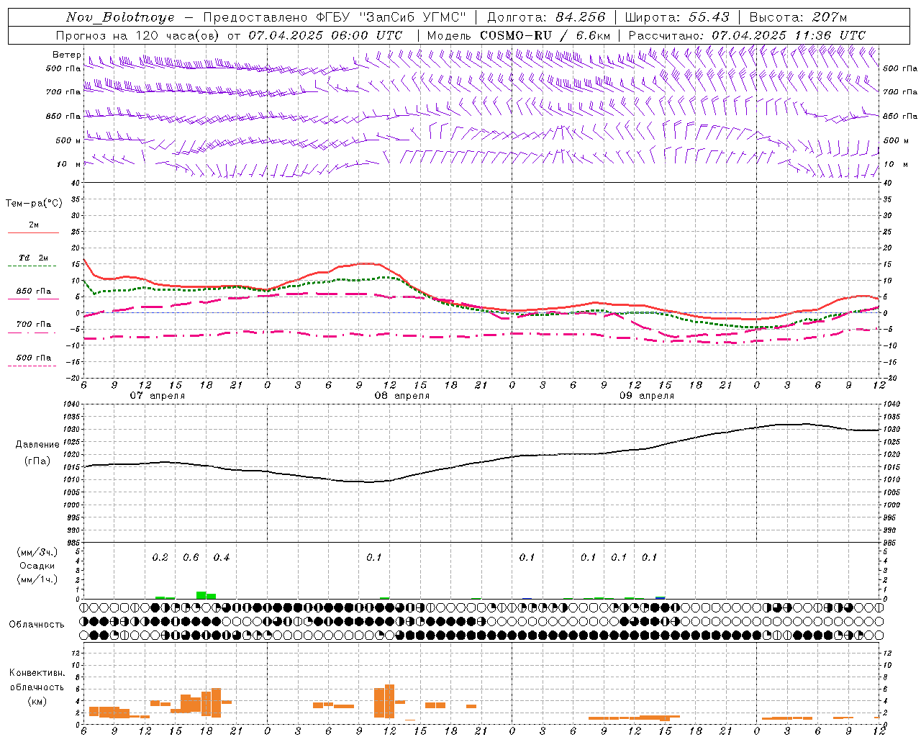Click the 0.2 precipitation amount
The image size is (921, 737).
[160, 557]
